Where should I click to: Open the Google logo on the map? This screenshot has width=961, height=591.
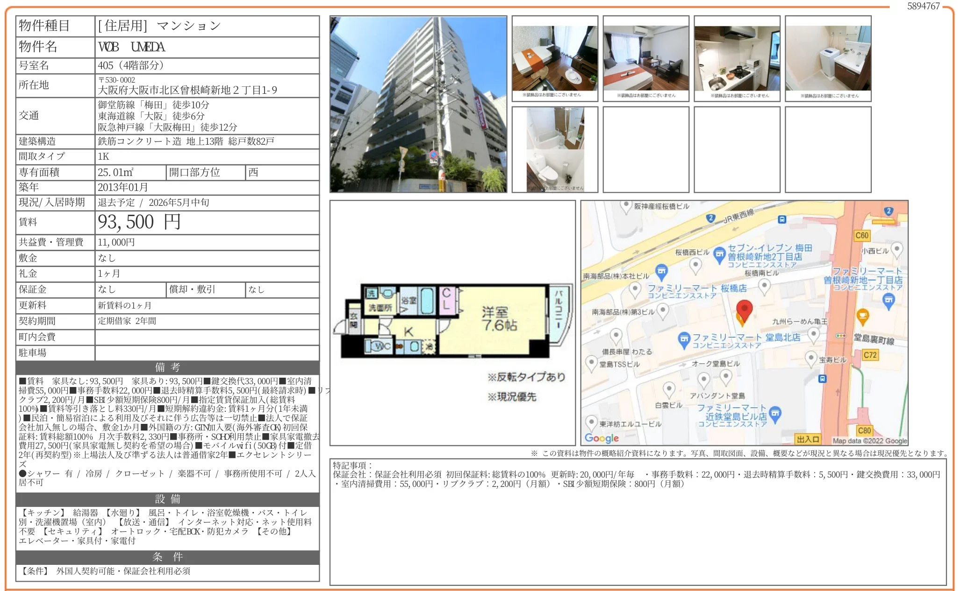[x=601, y=438]
